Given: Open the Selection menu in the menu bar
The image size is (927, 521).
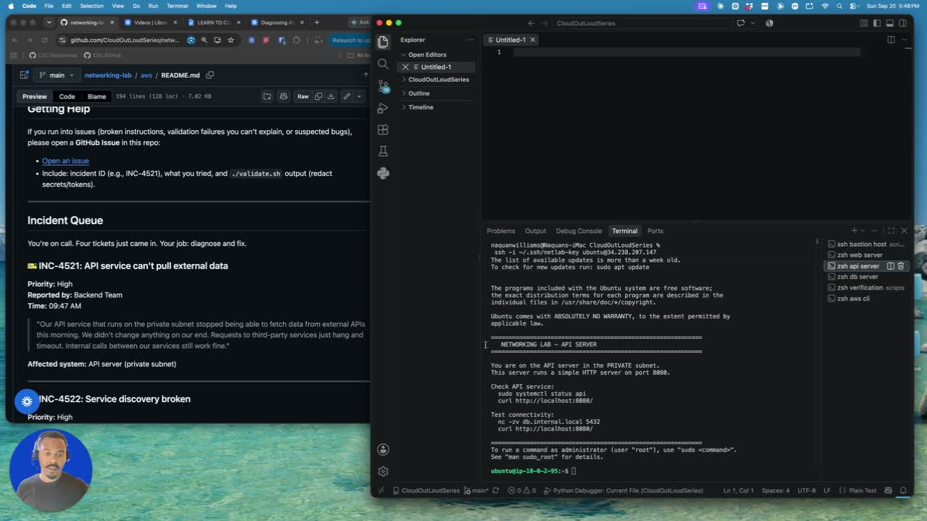Looking at the screenshot, I should (x=91, y=6).
